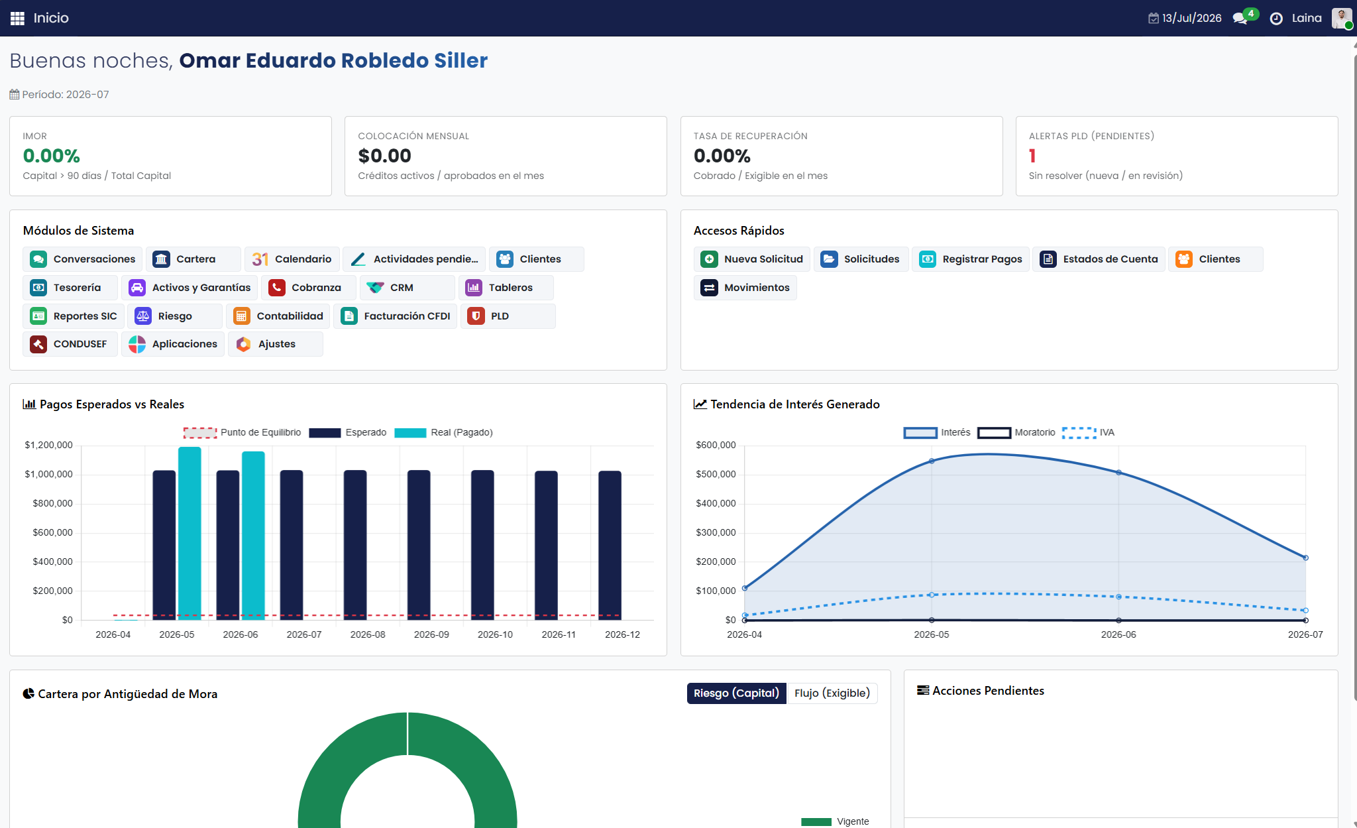The height and width of the screenshot is (828, 1357).
Task: Toggle Esperado legend series
Action: coord(348,432)
